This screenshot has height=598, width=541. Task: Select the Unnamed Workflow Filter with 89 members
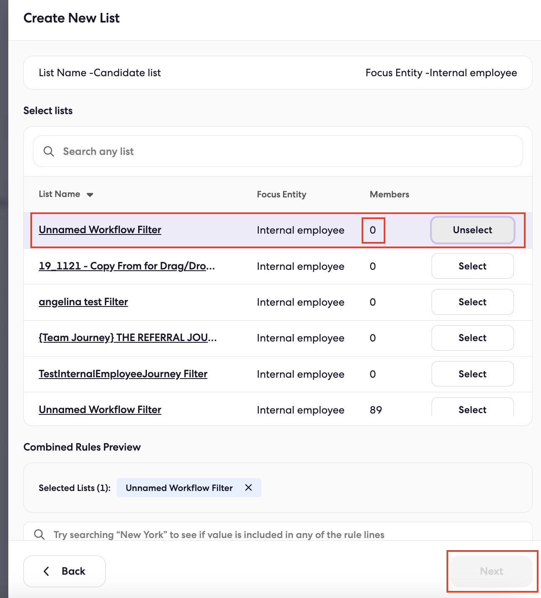tap(472, 408)
